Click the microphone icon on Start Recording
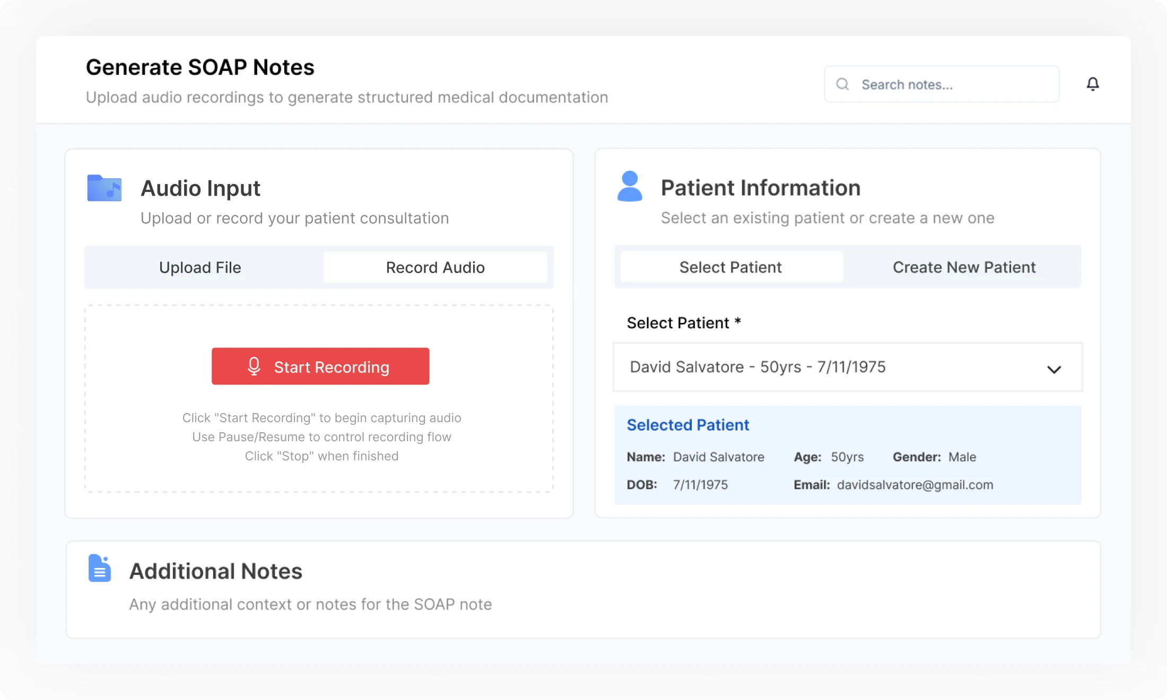 click(x=254, y=366)
